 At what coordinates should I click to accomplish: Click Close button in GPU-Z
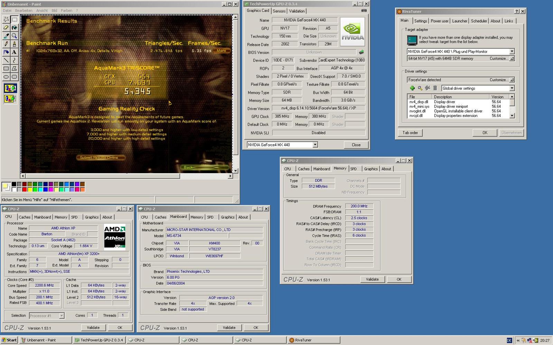click(x=356, y=145)
